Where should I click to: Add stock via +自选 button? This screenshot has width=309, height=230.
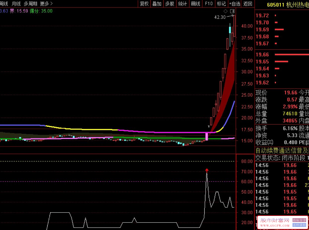(235, 4)
